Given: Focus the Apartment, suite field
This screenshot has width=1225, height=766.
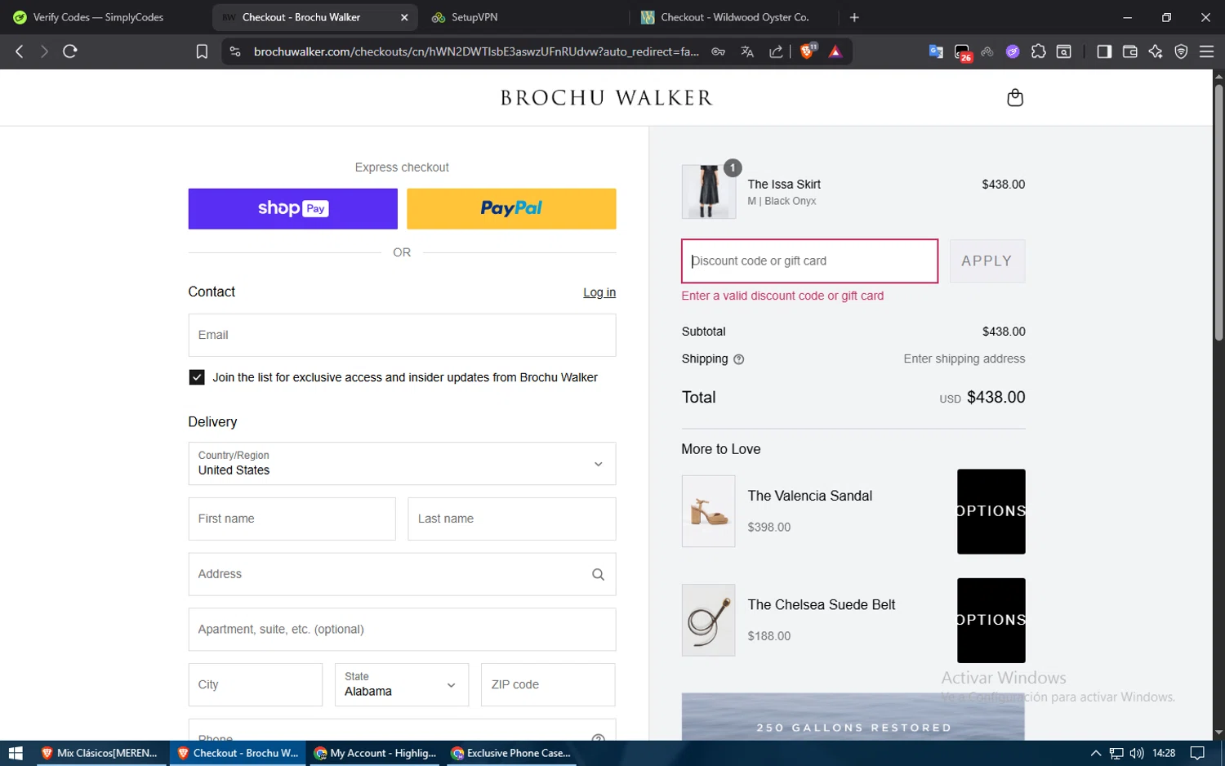Looking at the screenshot, I should click(402, 630).
